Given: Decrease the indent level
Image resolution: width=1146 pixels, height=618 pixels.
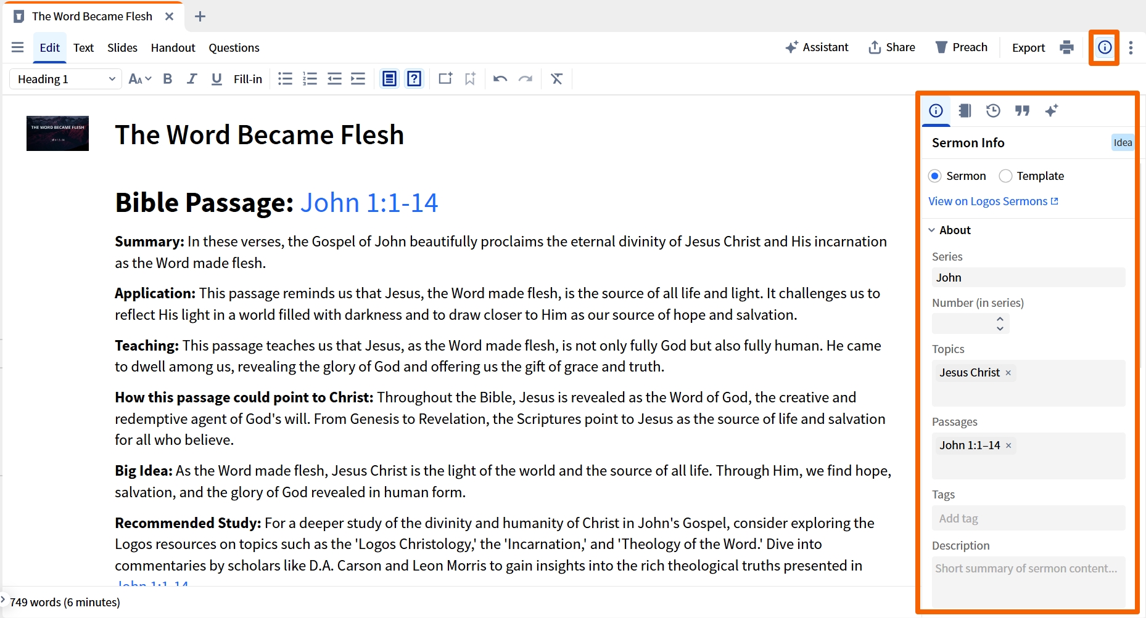Looking at the screenshot, I should [x=334, y=79].
